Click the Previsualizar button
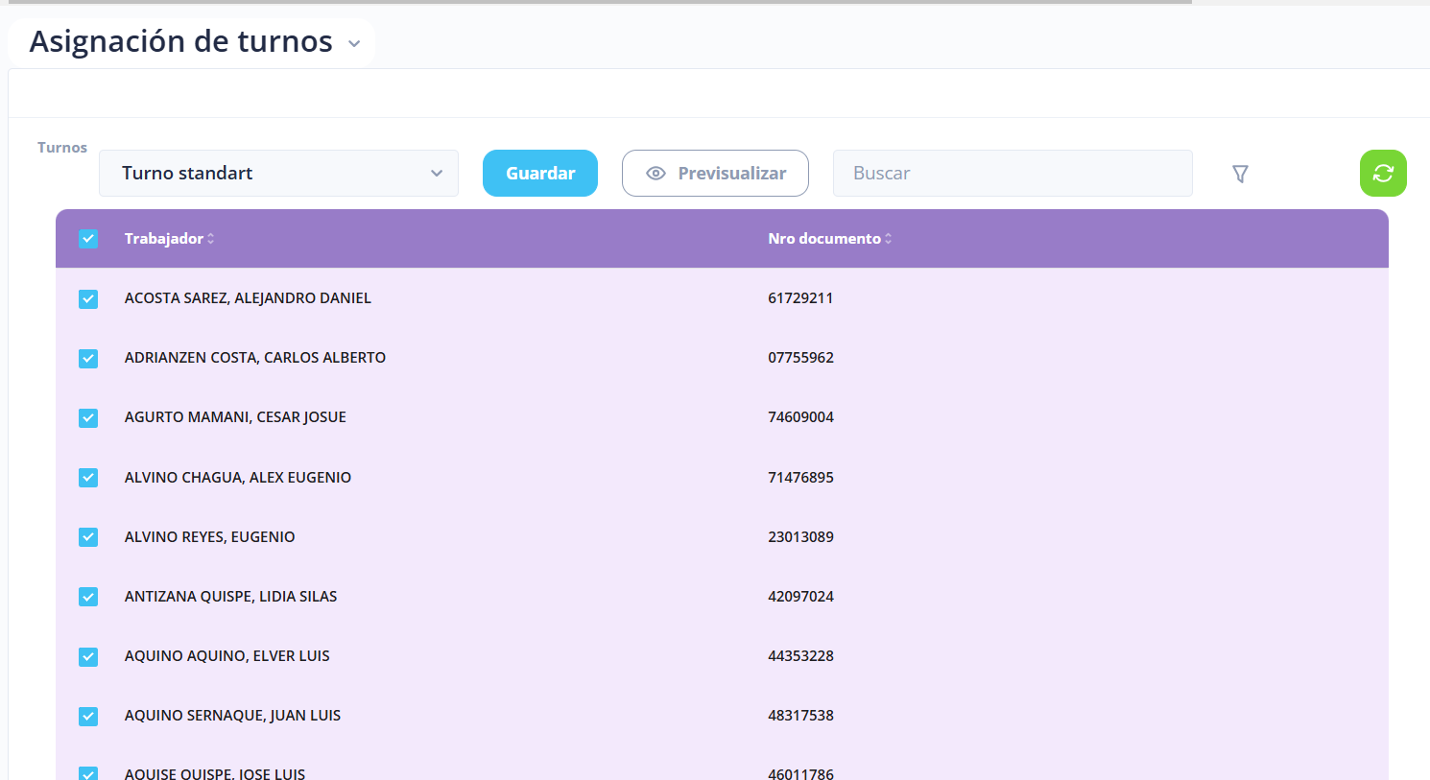Viewport: 1430px width, 780px height. [715, 174]
